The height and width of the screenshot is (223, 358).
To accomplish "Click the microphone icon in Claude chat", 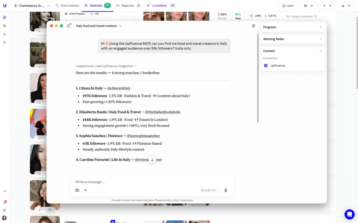I will [225, 190].
